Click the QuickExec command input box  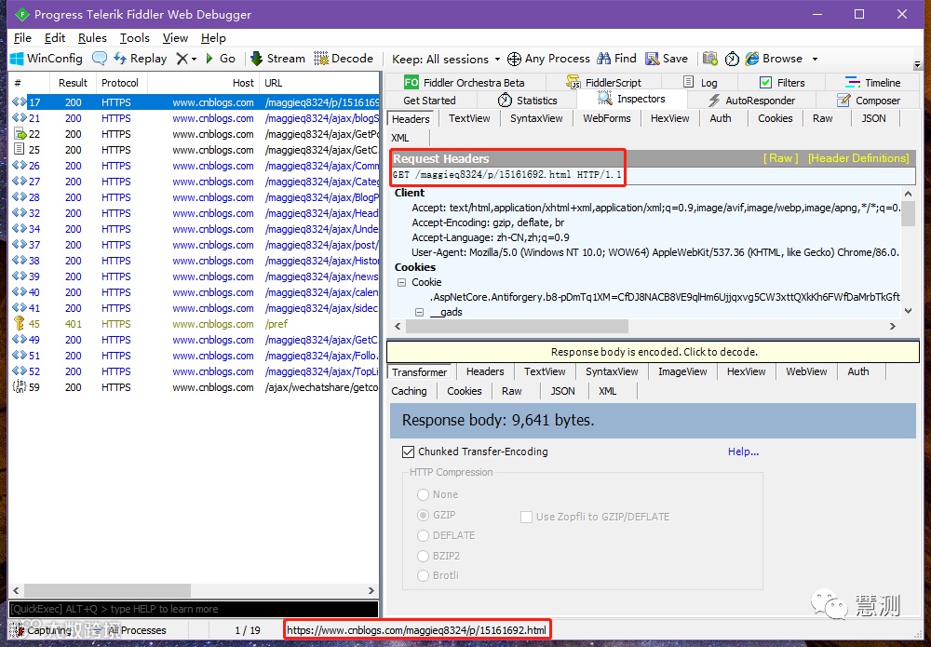tap(194, 609)
